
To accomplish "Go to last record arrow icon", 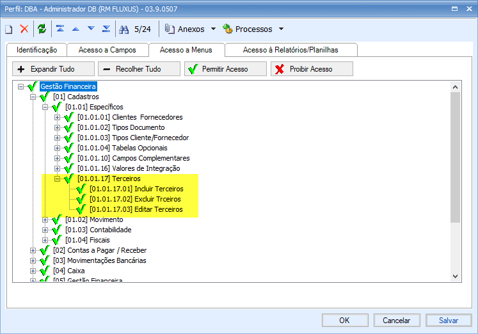I will tap(106, 29).
